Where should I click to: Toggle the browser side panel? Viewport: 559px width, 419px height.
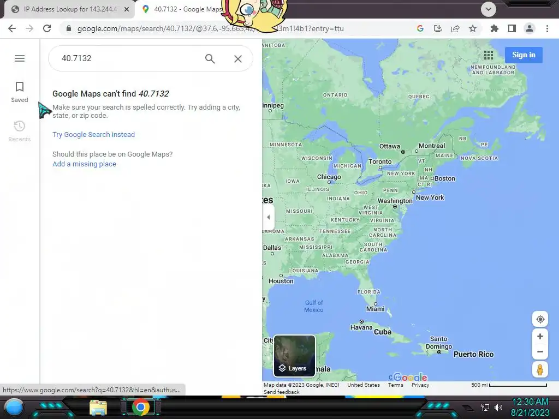pyautogui.click(x=512, y=28)
